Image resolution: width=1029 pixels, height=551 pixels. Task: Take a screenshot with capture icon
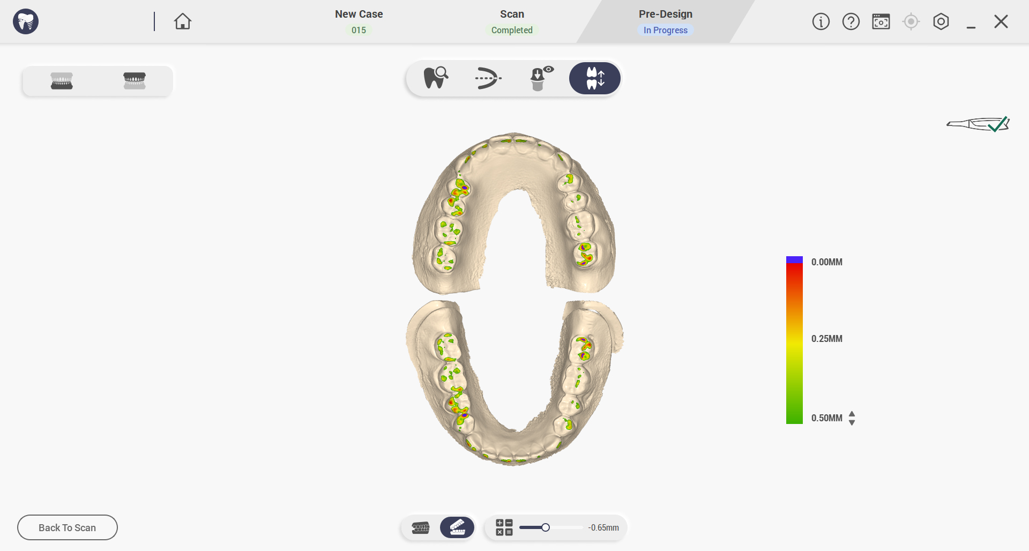[881, 21]
